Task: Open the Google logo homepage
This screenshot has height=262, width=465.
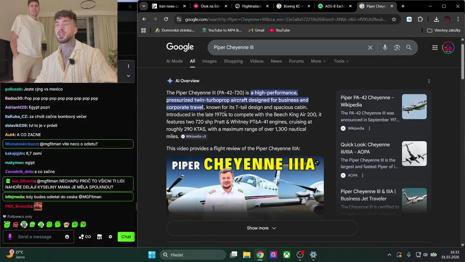Action: point(180,47)
